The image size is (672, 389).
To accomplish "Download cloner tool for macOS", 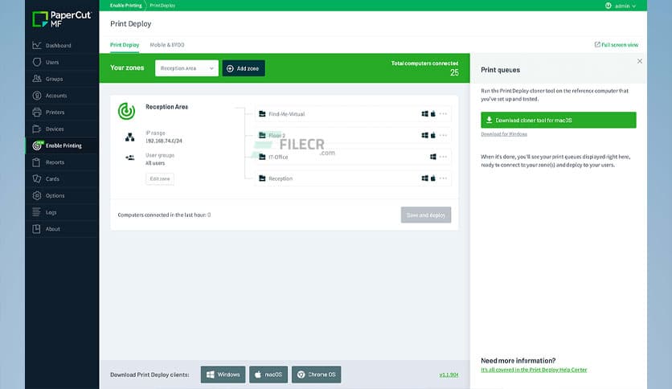I will pyautogui.click(x=559, y=120).
